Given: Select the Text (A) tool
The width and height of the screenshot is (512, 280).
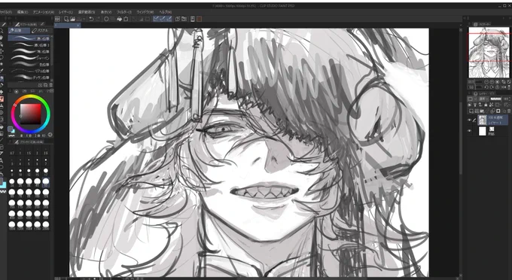Looking at the screenshot, I should click(x=2, y=160).
